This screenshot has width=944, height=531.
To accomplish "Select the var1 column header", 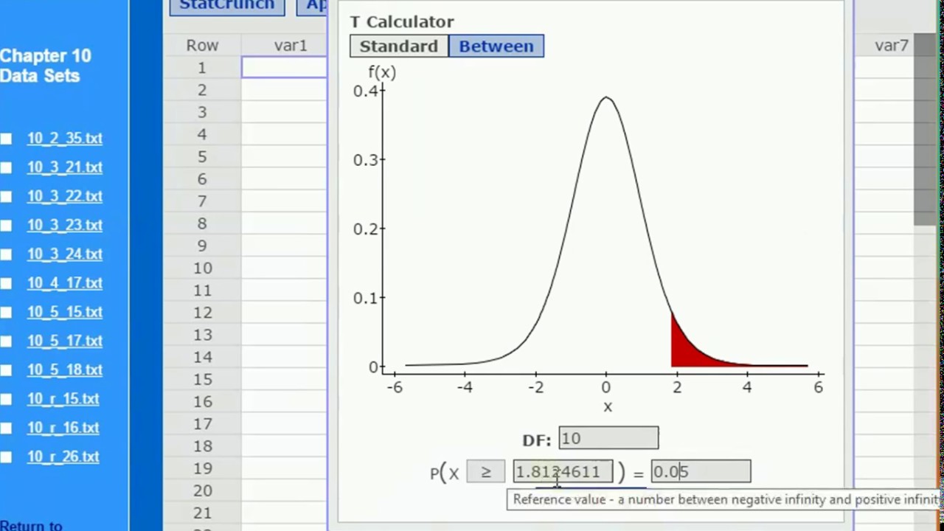I will pyautogui.click(x=285, y=46).
